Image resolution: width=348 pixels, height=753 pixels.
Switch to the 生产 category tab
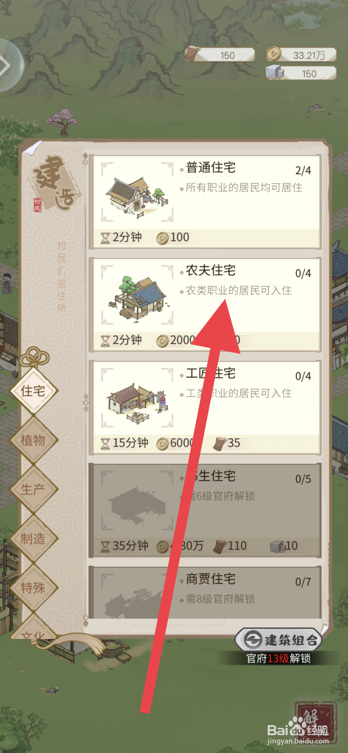(33, 490)
